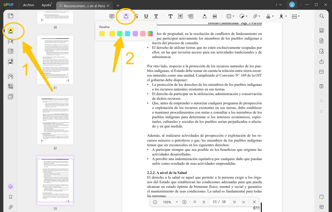
Task: Open the custom rainbow color picker
Action: pos(150,34)
